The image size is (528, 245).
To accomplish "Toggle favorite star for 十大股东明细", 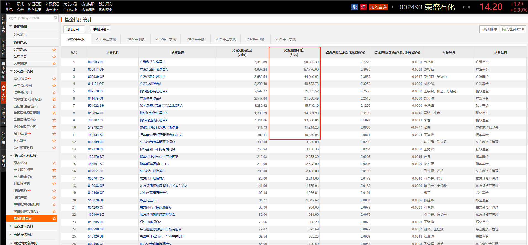I will (54, 170).
